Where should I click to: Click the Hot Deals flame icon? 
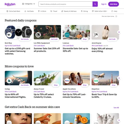pos(25,11)
